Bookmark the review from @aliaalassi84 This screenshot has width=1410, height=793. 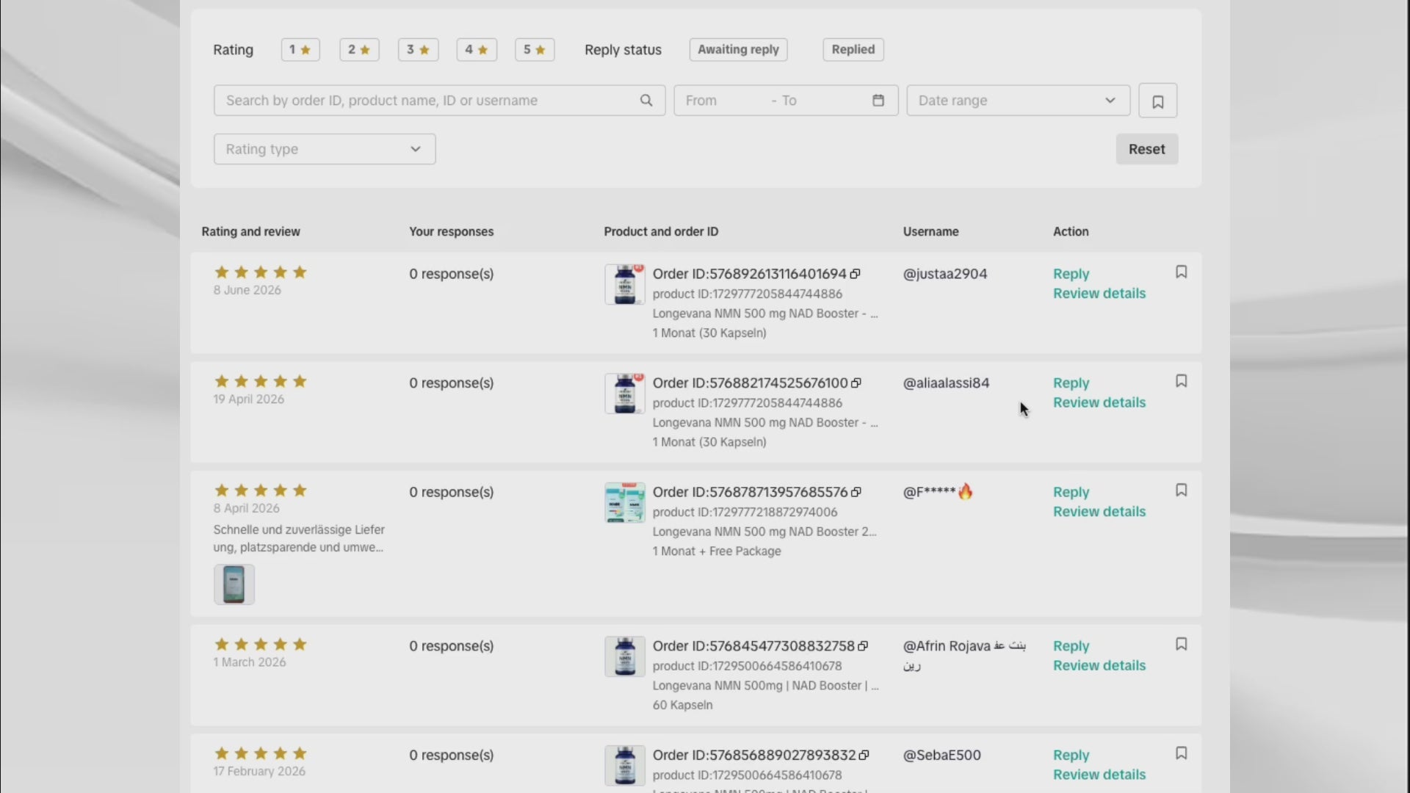tap(1182, 381)
